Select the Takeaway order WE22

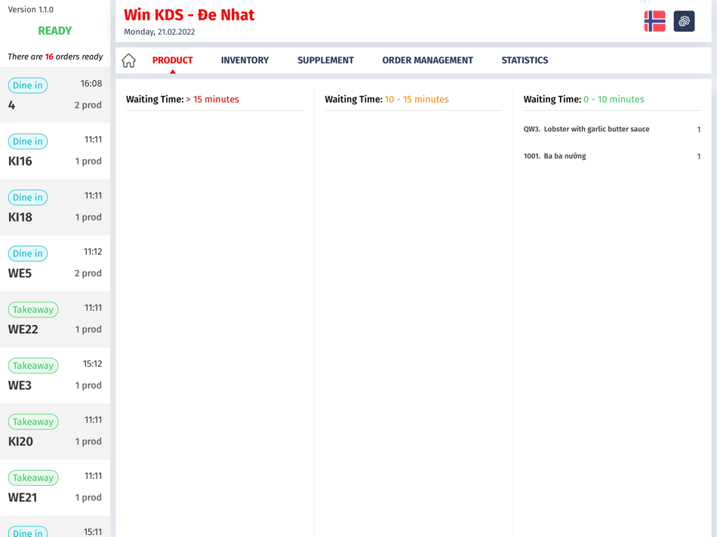tap(55, 319)
